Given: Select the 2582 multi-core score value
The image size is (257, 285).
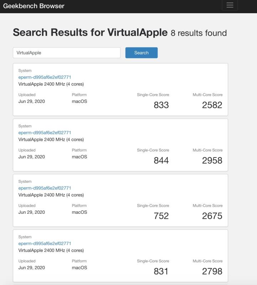Looking at the screenshot, I should tap(212, 105).
